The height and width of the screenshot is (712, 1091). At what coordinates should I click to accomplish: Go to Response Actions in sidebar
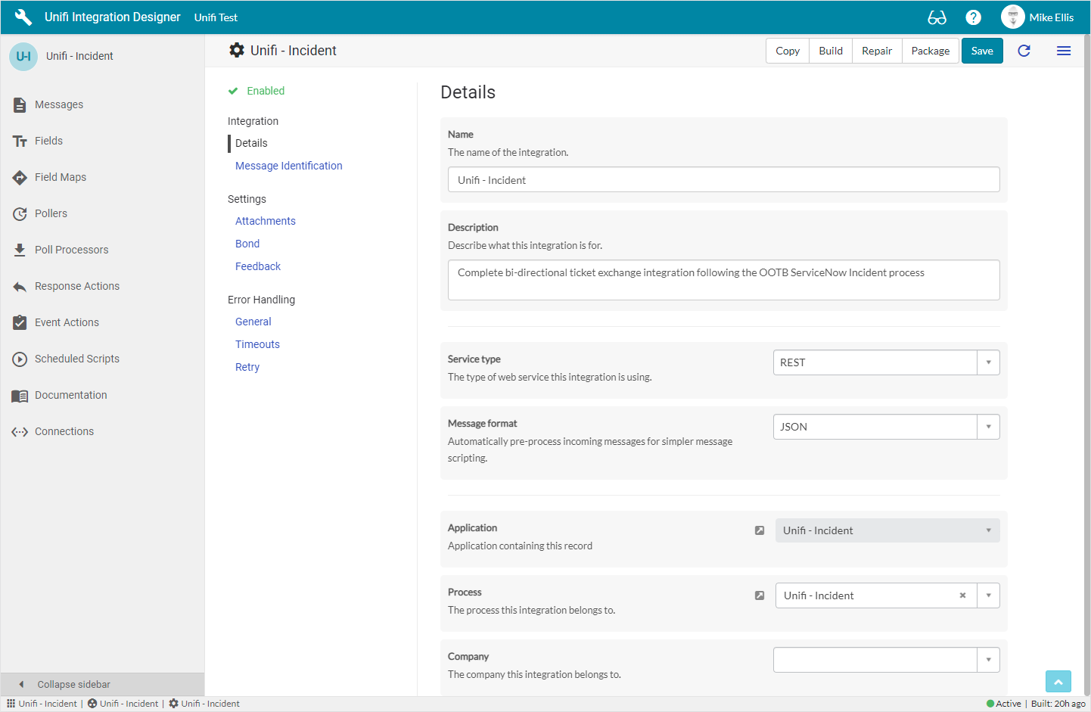(76, 286)
